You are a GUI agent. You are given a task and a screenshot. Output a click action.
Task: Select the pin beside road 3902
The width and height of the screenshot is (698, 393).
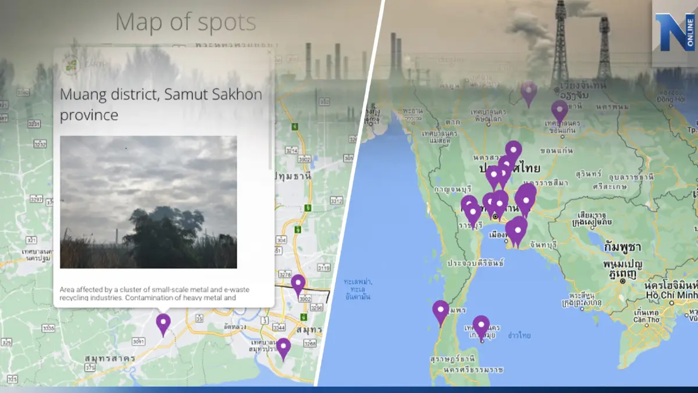tap(298, 285)
